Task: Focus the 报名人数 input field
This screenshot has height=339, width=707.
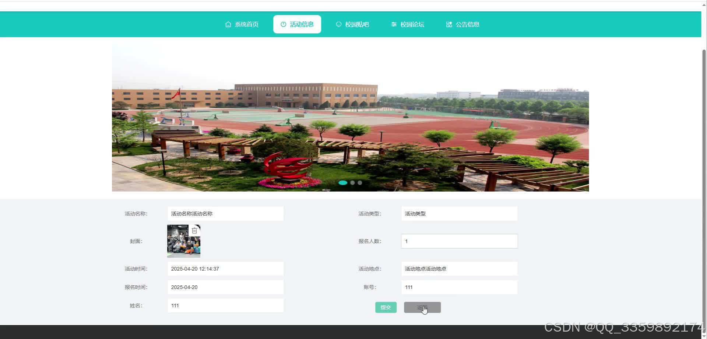Action: coord(459,241)
